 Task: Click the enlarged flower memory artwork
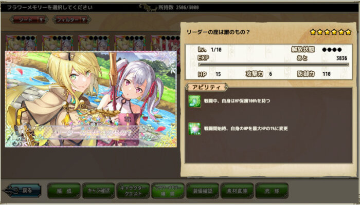[91, 99]
